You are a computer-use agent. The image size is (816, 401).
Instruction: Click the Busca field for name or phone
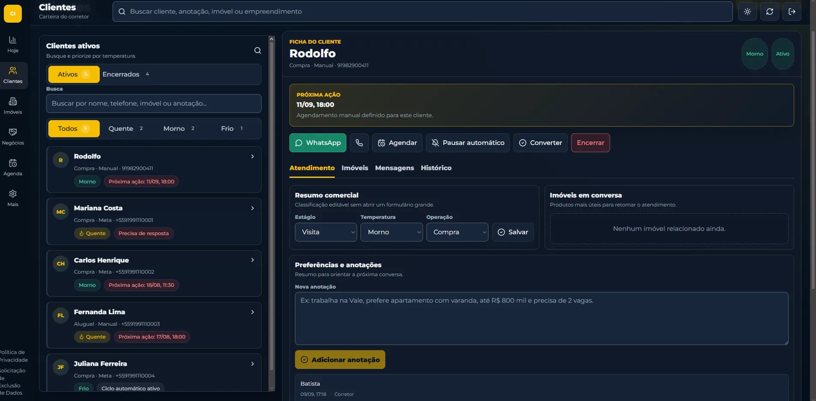coord(154,103)
